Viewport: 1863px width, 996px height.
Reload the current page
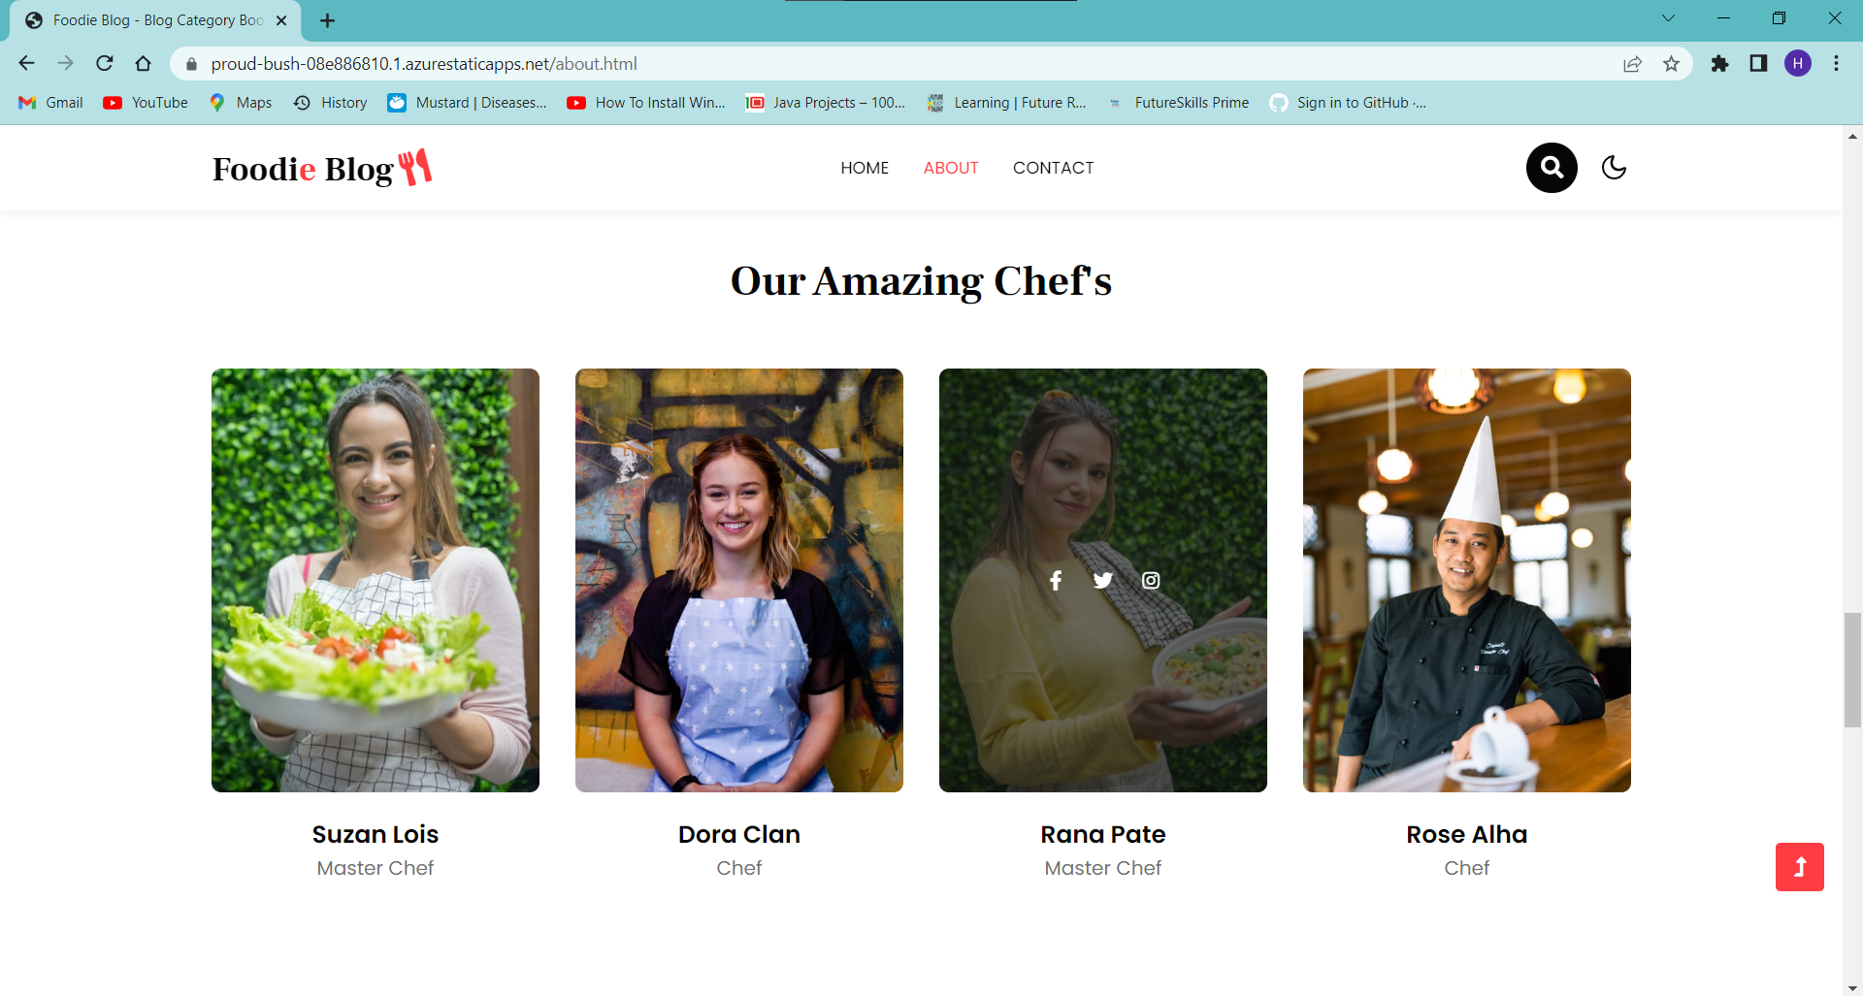[105, 64]
